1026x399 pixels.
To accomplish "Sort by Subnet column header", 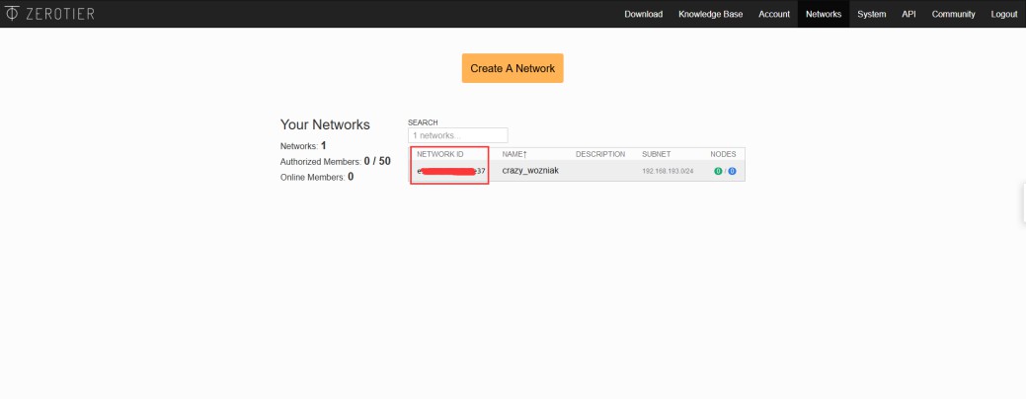I will coord(657,154).
